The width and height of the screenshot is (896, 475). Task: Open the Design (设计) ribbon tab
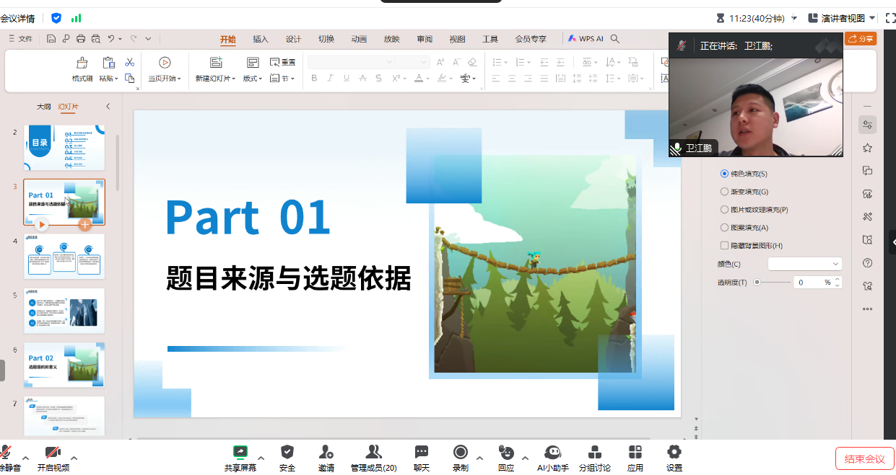(293, 39)
